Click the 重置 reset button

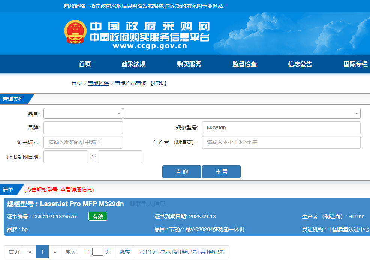coord(221,172)
